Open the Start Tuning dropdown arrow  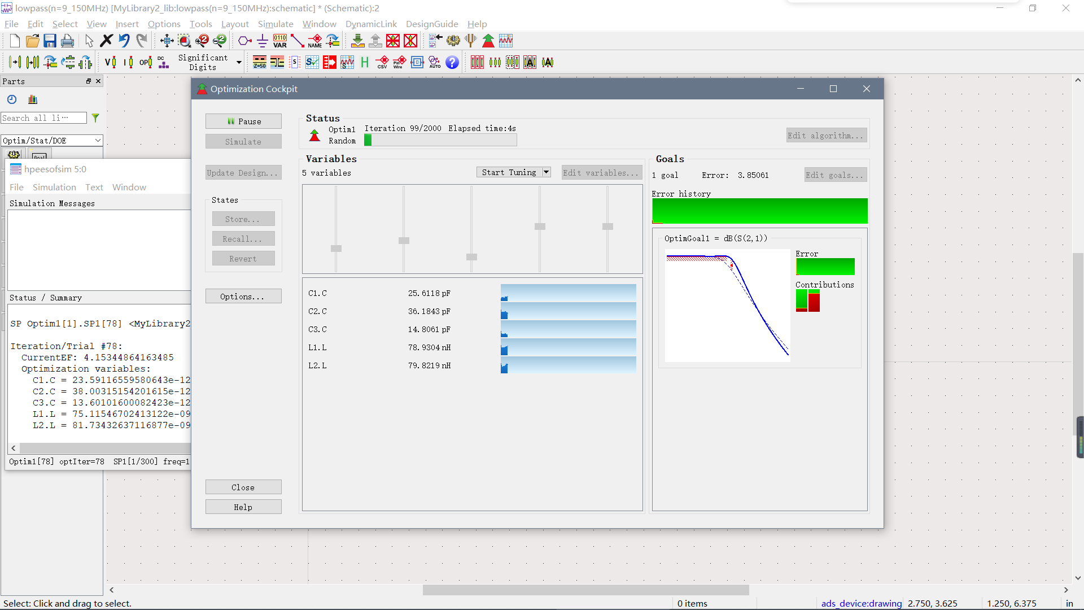tap(546, 172)
